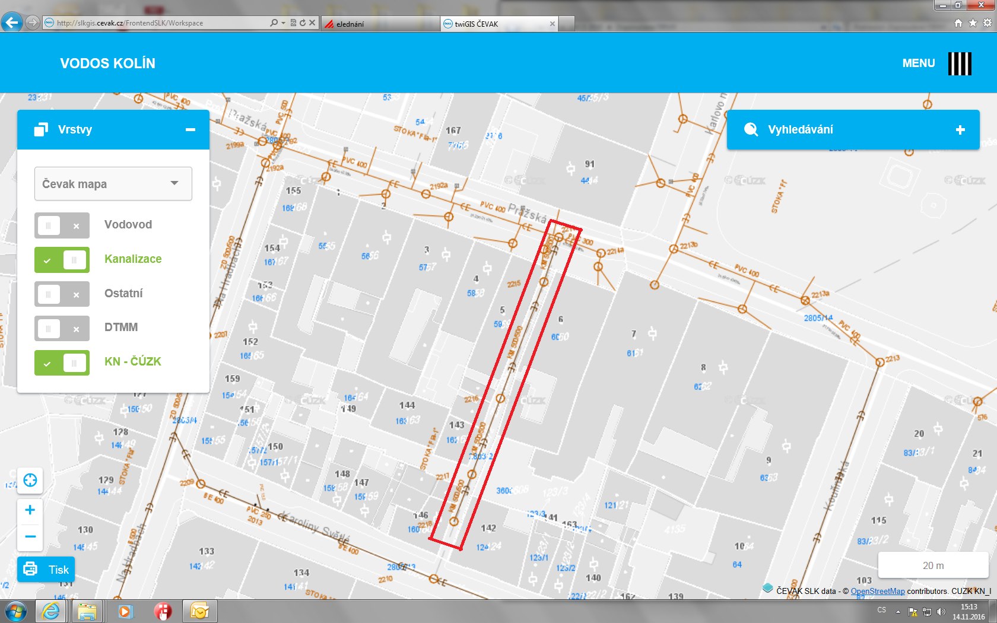This screenshot has width=997, height=623.
Task: Turn on the DTMM layer switch
Action: [62, 328]
